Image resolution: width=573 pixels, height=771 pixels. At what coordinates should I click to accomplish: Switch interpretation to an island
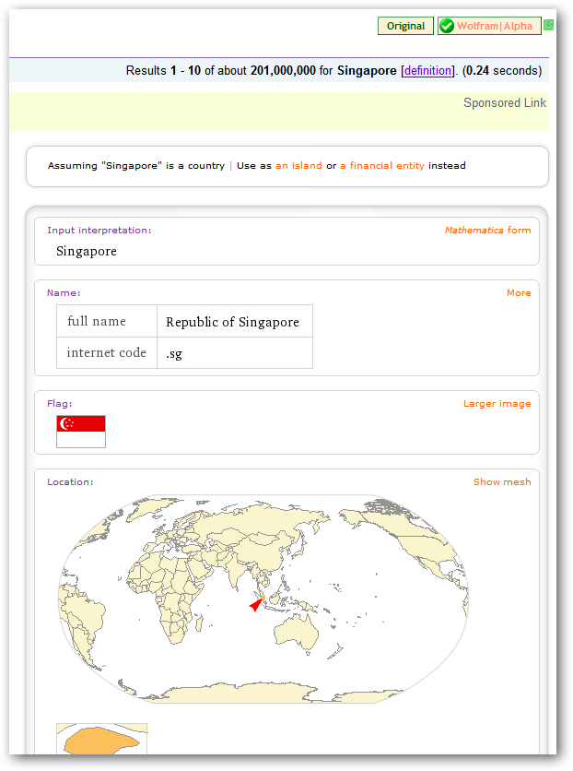tap(298, 167)
